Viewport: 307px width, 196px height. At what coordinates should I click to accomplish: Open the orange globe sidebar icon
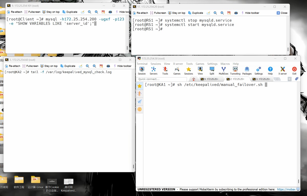[x=140, y=109]
